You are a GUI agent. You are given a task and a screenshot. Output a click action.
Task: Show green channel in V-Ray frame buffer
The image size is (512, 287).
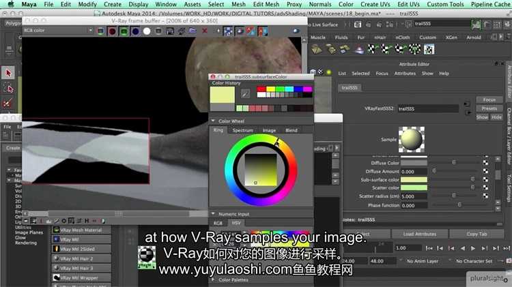point(124,31)
